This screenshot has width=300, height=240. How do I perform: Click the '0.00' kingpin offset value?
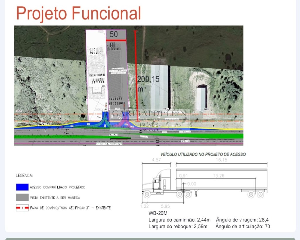pyautogui.click(x=192, y=184)
